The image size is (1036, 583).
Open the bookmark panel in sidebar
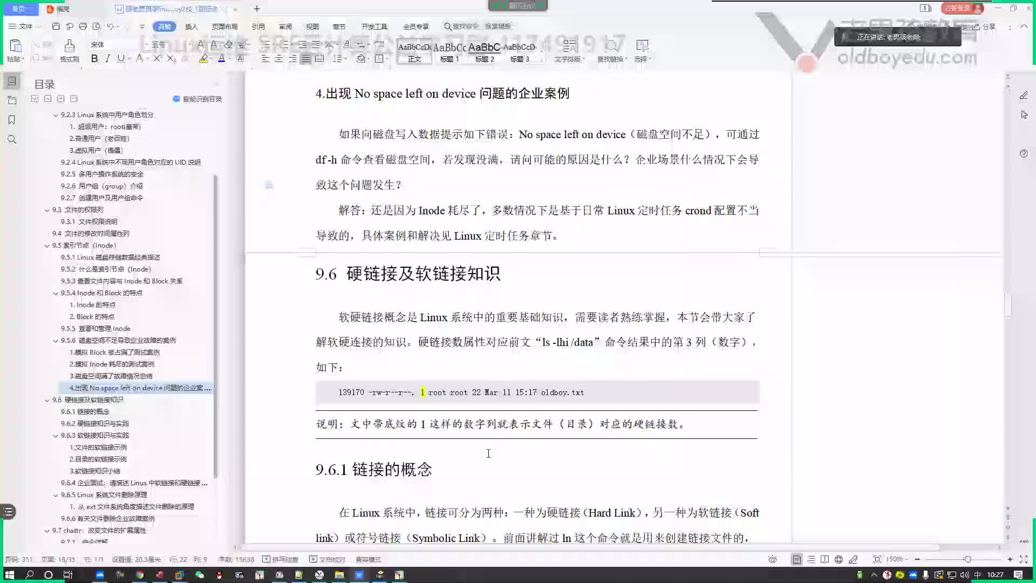(x=12, y=120)
